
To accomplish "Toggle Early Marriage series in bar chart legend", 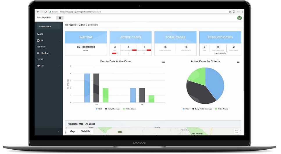I will click(x=112, y=109).
